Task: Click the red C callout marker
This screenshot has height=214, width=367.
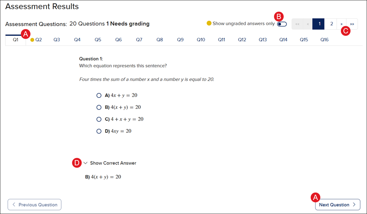Action: (345, 31)
